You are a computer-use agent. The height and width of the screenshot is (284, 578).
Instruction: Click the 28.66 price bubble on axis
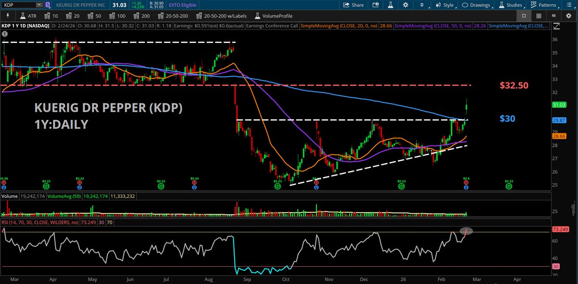[559, 136]
